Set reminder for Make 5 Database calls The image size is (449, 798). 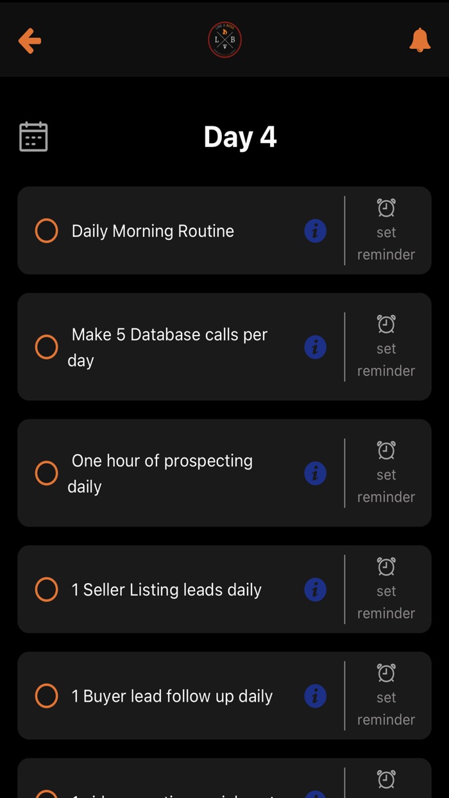click(386, 347)
